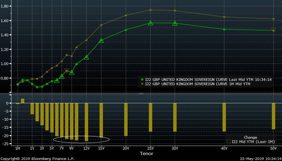
Task: Click the 1M Mid YTM legend entry
Action: [x=195, y=84]
